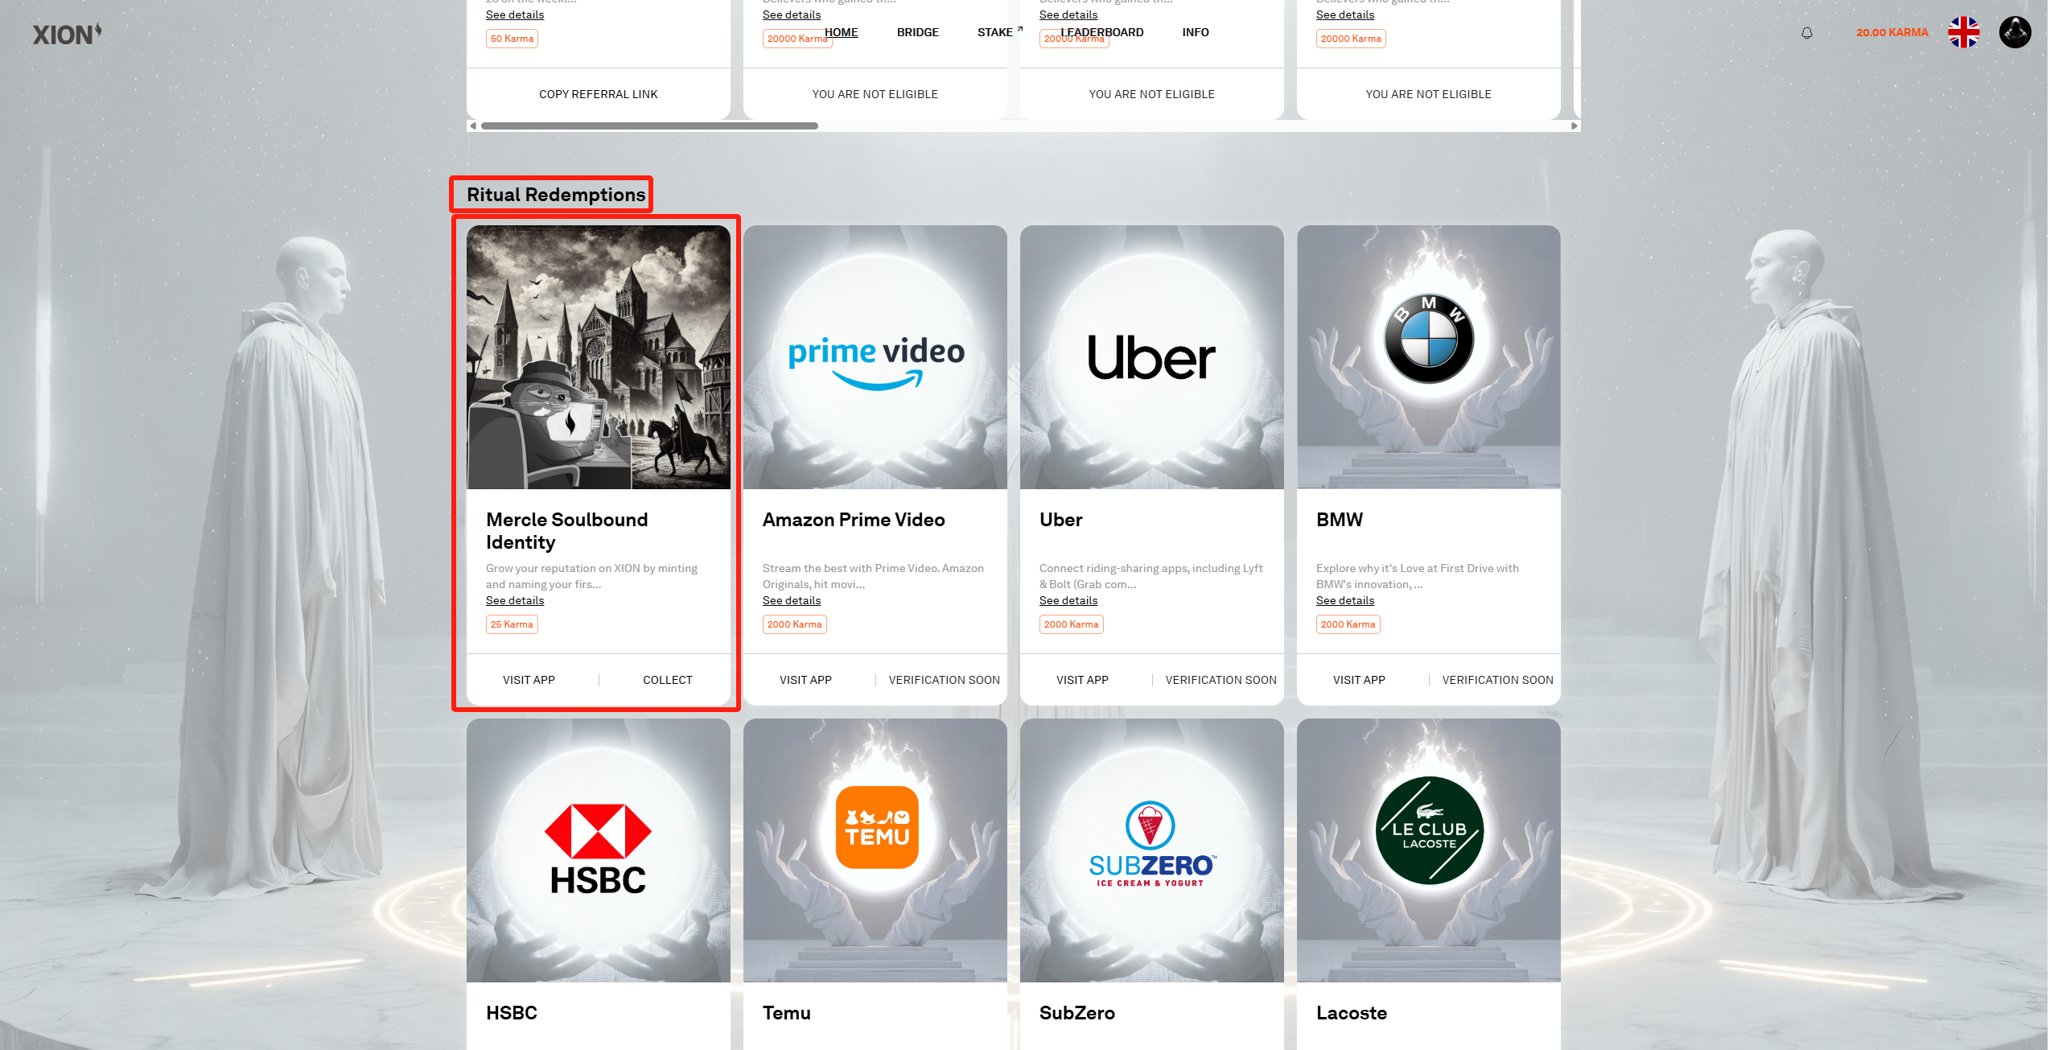Open the profile avatar menu
Image resolution: width=2050 pixels, height=1050 pixels.
2015,32
